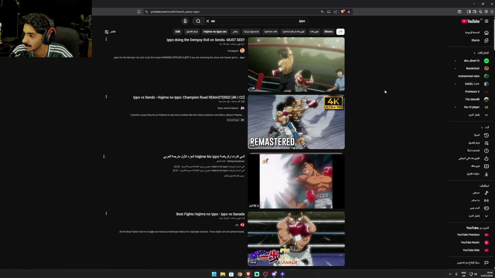The width and height of the screenshot is (495, 278).
Task: Open the 4K Remastered Ippo vs Sendo thumbnail
Action: [296, 122]
